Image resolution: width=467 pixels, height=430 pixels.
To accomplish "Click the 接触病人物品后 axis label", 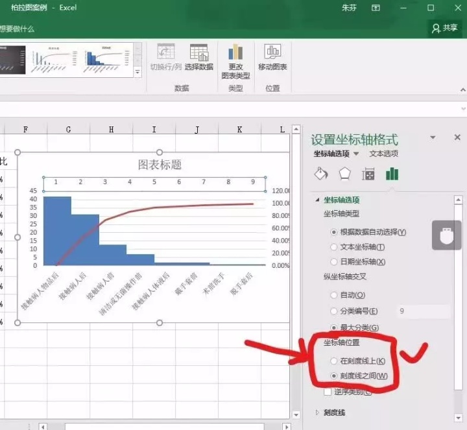I will (x=40, y=291).
